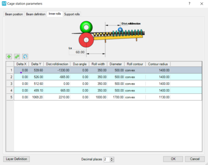The height and width of the screenshot is (165, 208).
Task: Click the blue circular arrow reset icon
Action: tap(25, 56)
